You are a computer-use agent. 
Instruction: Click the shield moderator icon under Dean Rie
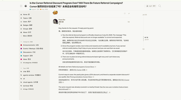point(60,24)
